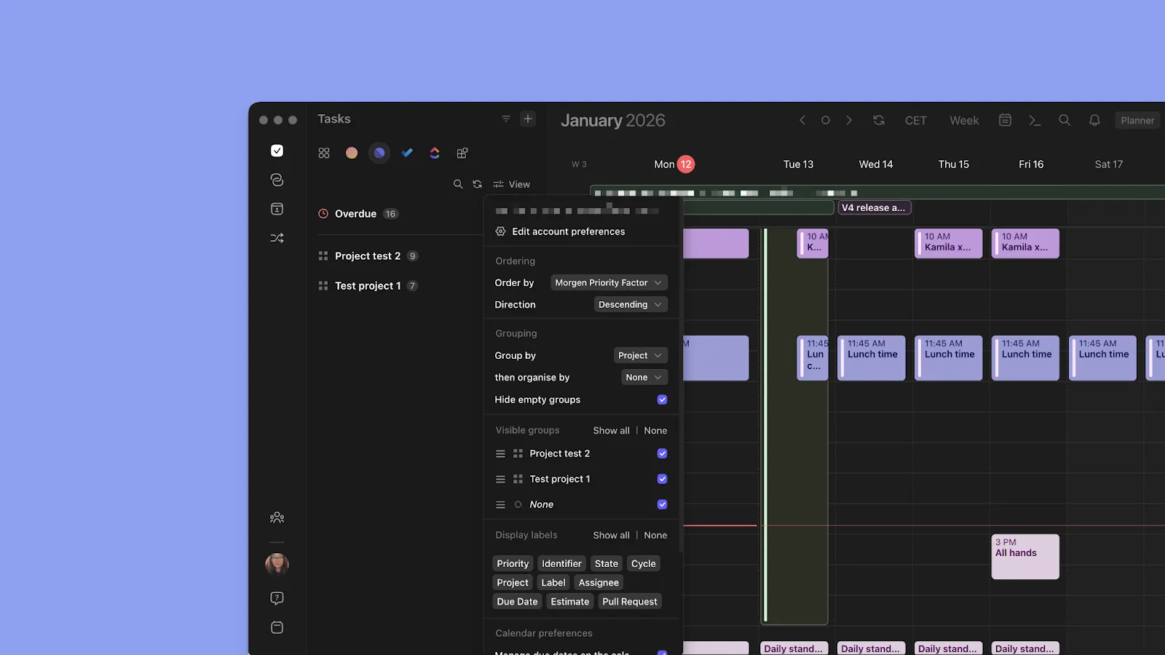Search tasks with the magnifier icon
Image resolution: width=1165 pixels, height=655 pixels.
(x=458, y=184)
